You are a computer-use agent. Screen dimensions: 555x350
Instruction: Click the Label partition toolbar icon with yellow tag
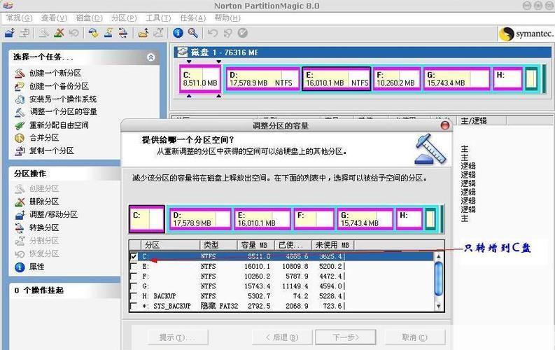click(93, 33)
